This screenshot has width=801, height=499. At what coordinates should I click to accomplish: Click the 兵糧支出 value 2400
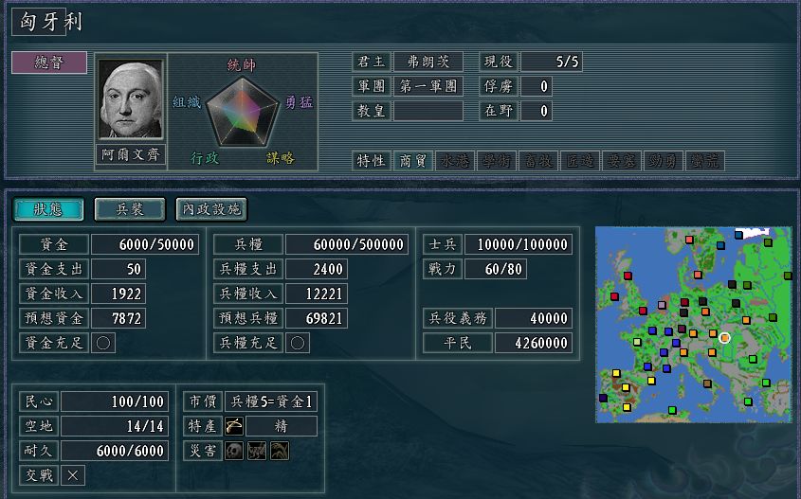(317, 269)
